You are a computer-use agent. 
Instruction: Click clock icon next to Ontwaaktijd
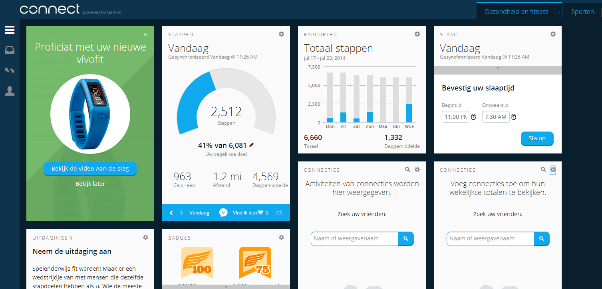coord(514,117)
